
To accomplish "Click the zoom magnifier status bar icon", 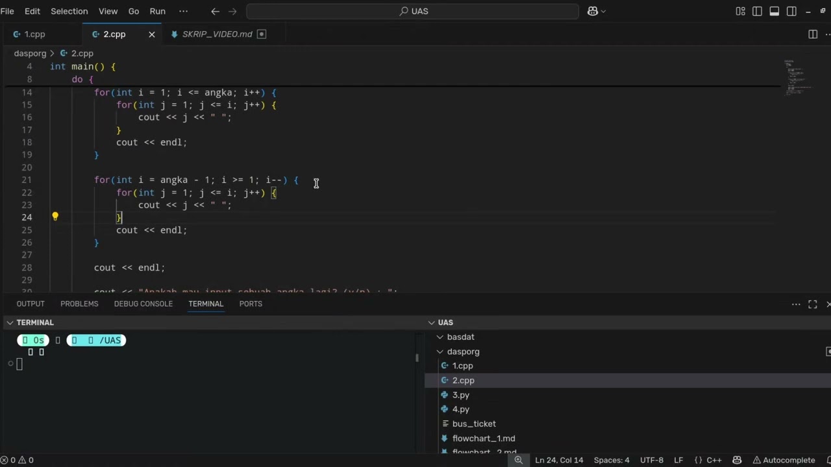I will click(x=519, y=460).
